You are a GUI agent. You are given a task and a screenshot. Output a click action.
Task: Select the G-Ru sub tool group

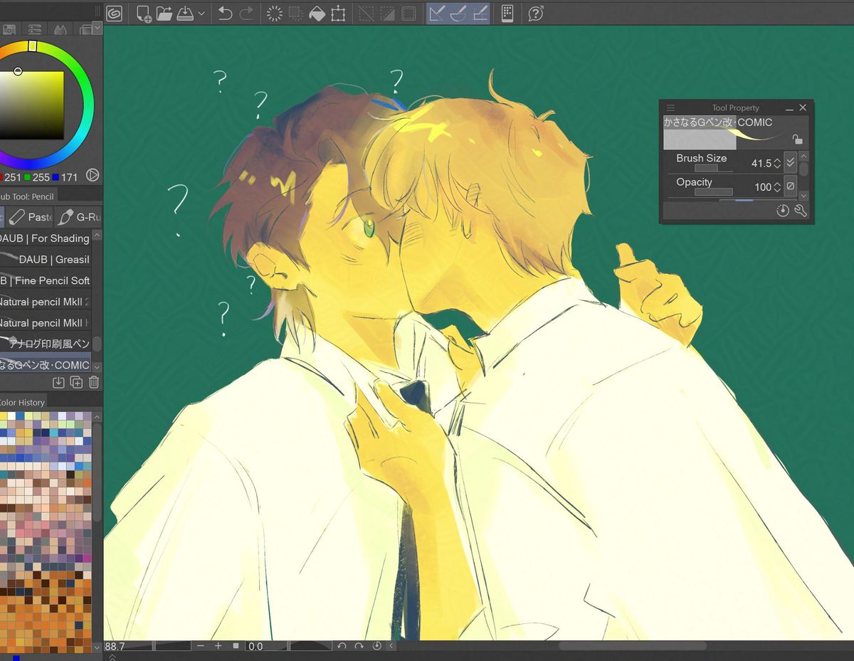(x=79, y=217)
